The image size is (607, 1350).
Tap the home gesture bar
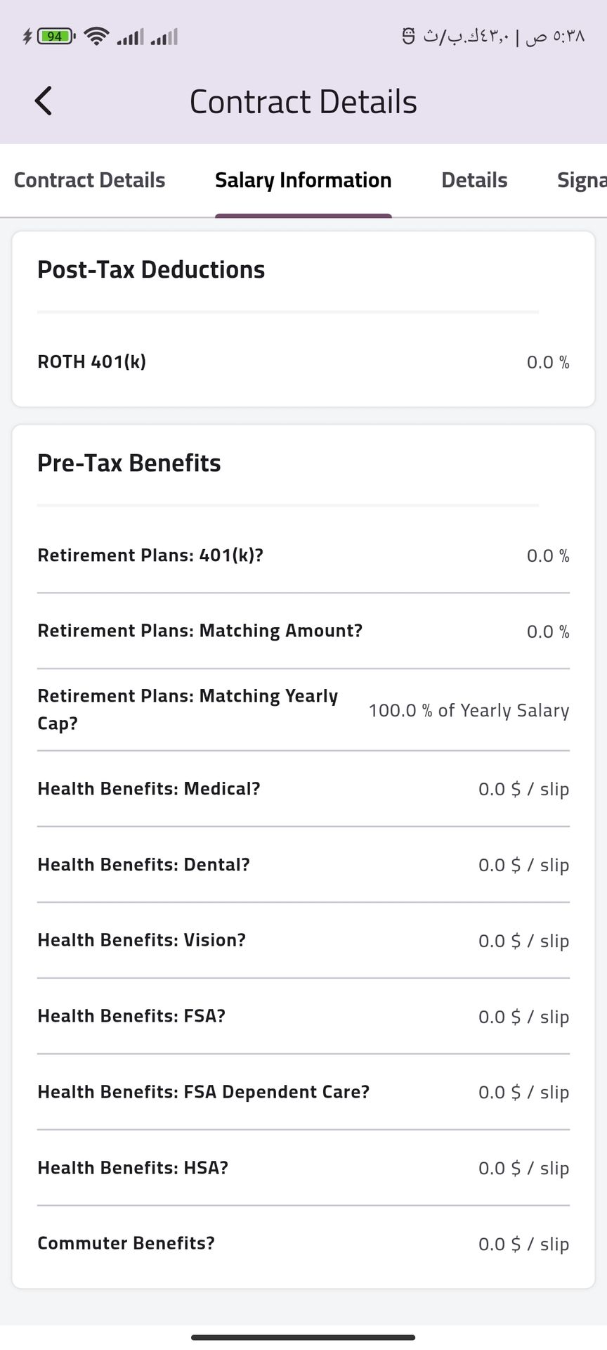click(x=303, y=1337)
